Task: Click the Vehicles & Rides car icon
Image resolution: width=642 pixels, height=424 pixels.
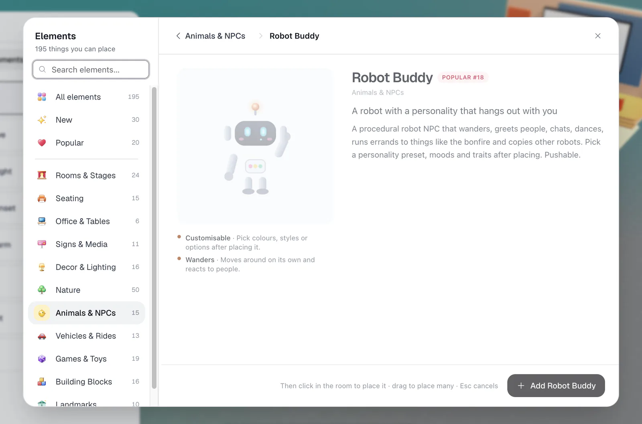Action: [x=42, y=336]
